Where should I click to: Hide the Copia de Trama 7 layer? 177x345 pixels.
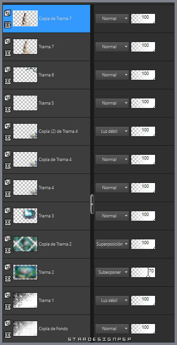(x=8, y=25)
